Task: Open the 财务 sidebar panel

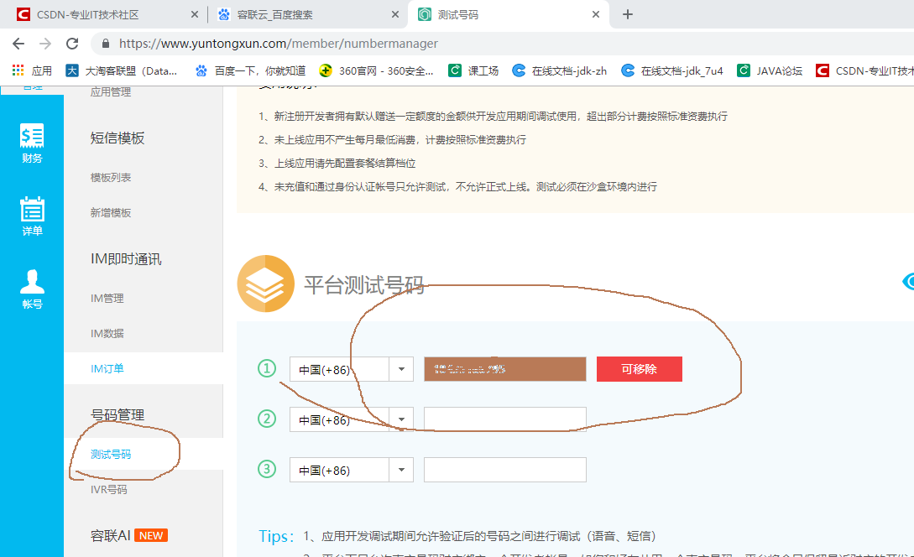Action: (32, 143)
